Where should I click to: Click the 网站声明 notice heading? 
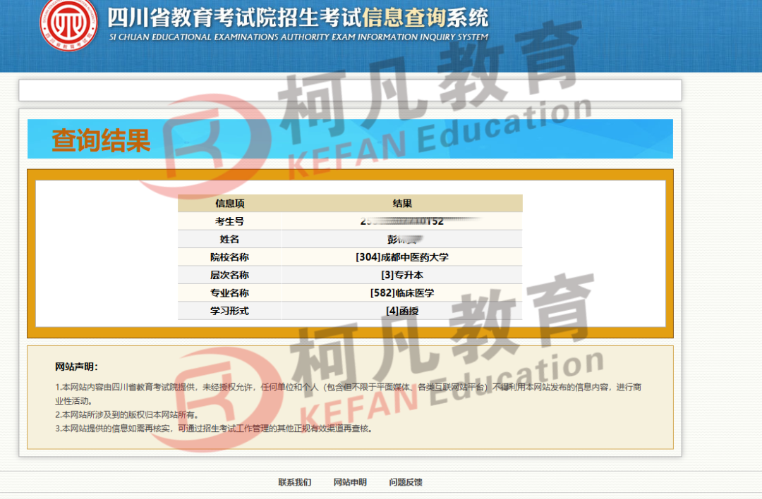pyautogui.click(x=76, y=366)
